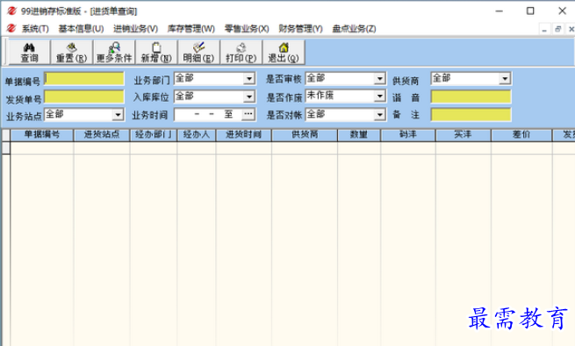The image size is (575, 346).
Task: Open the 库存管理(W) menu
Action: 190,29
